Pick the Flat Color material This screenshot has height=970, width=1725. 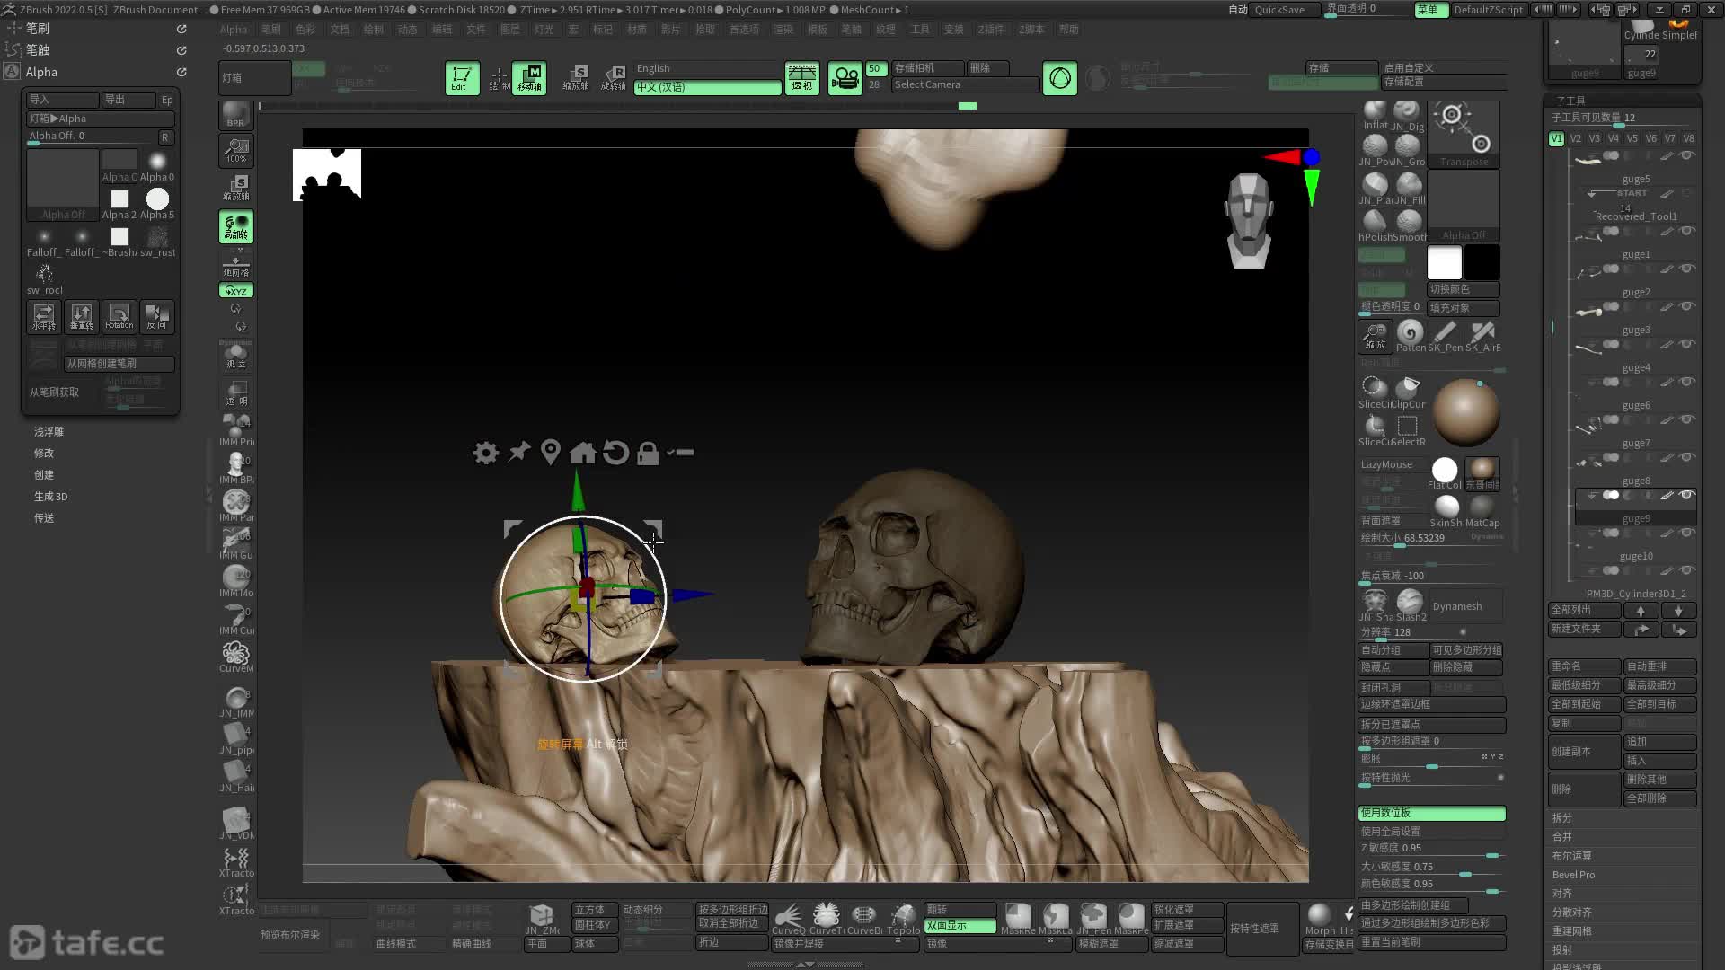[1445, 473]
